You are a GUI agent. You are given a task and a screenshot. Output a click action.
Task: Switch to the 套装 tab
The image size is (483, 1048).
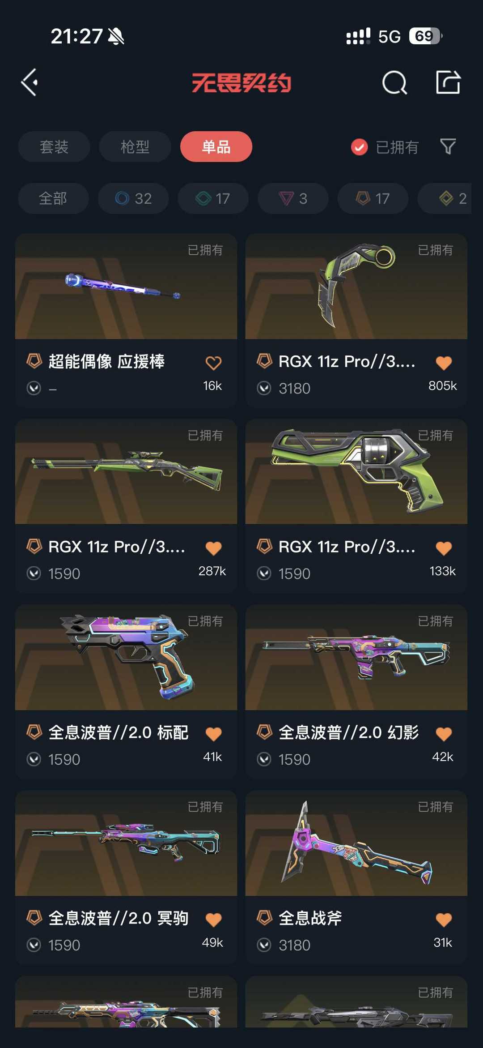click(54, 147)
